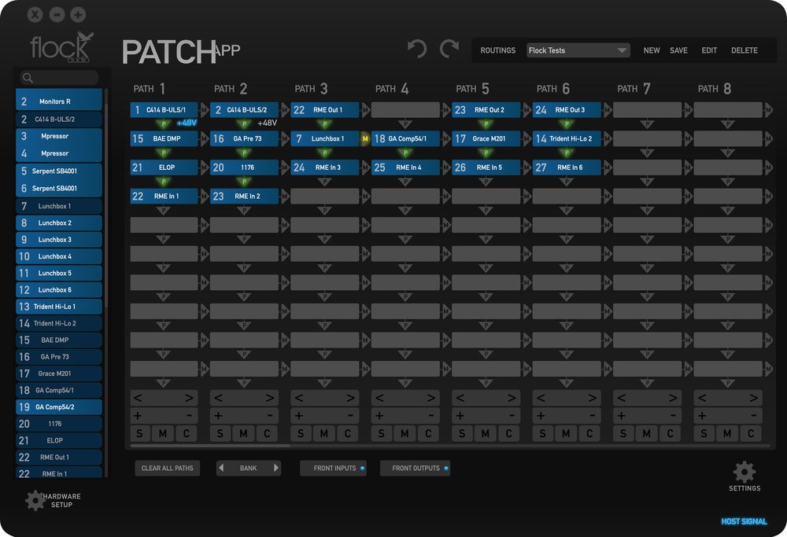
Task: Select EDIT in the routings menu bar
Action: tap(708, 50)
